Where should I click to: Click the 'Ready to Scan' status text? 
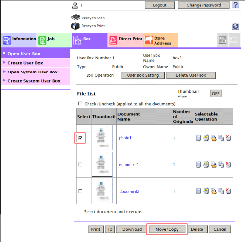[x=93, y=18]
